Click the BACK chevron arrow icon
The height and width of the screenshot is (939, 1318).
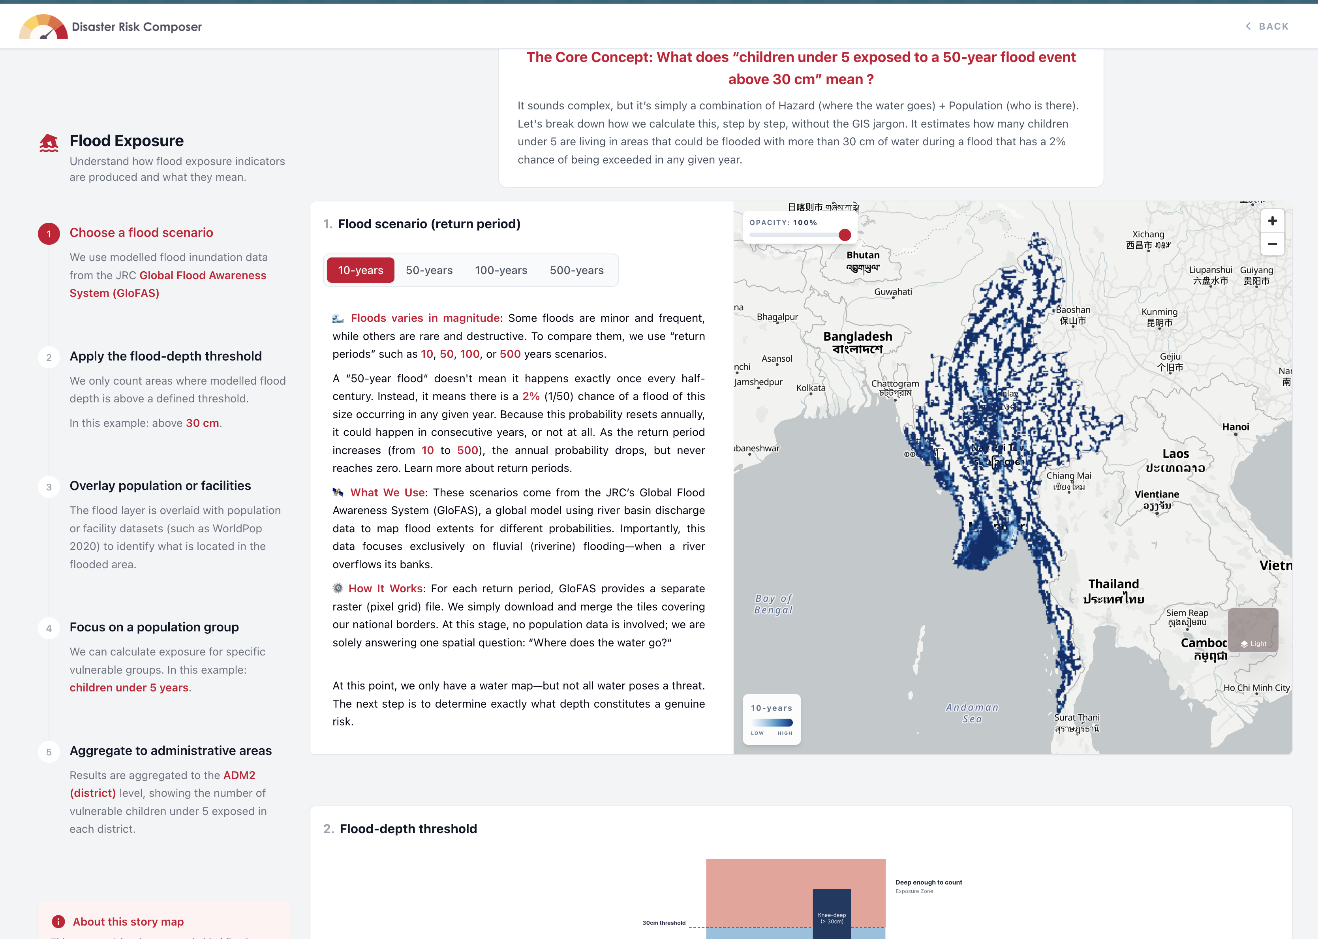click(1248, 26)
